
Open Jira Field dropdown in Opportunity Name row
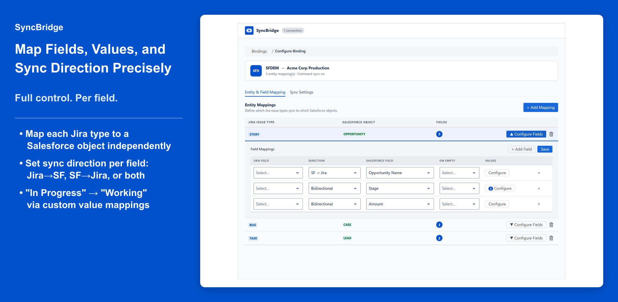[278, 173]
